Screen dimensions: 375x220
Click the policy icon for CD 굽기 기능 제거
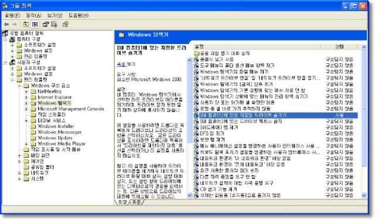point(196,189)
